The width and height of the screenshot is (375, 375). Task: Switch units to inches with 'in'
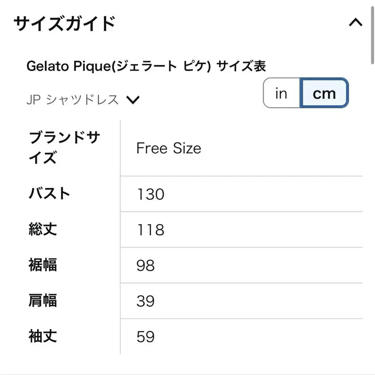point(282,93)
